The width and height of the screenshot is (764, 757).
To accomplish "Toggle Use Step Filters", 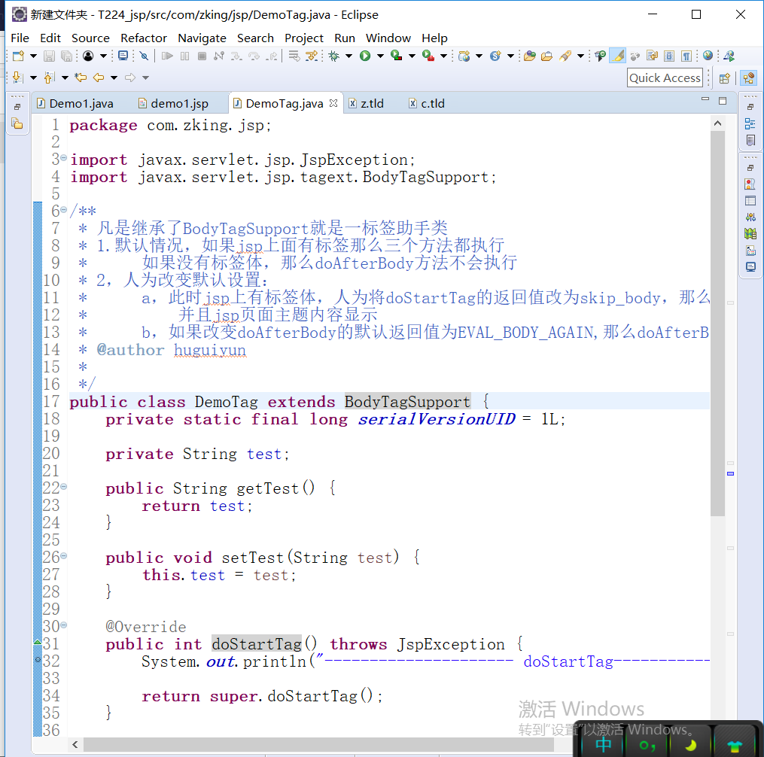I will coord(312,56).
